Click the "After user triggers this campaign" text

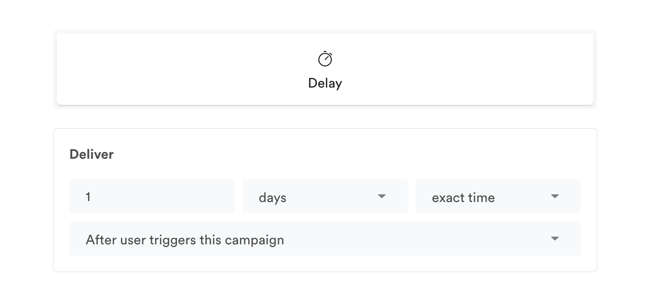[x=185, y=240]
